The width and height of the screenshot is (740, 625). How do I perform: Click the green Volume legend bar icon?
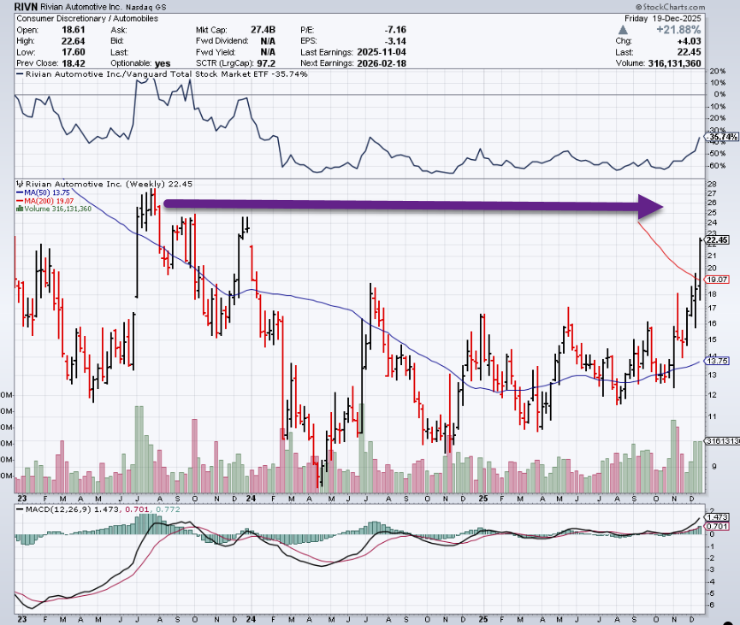click(18, 208)
